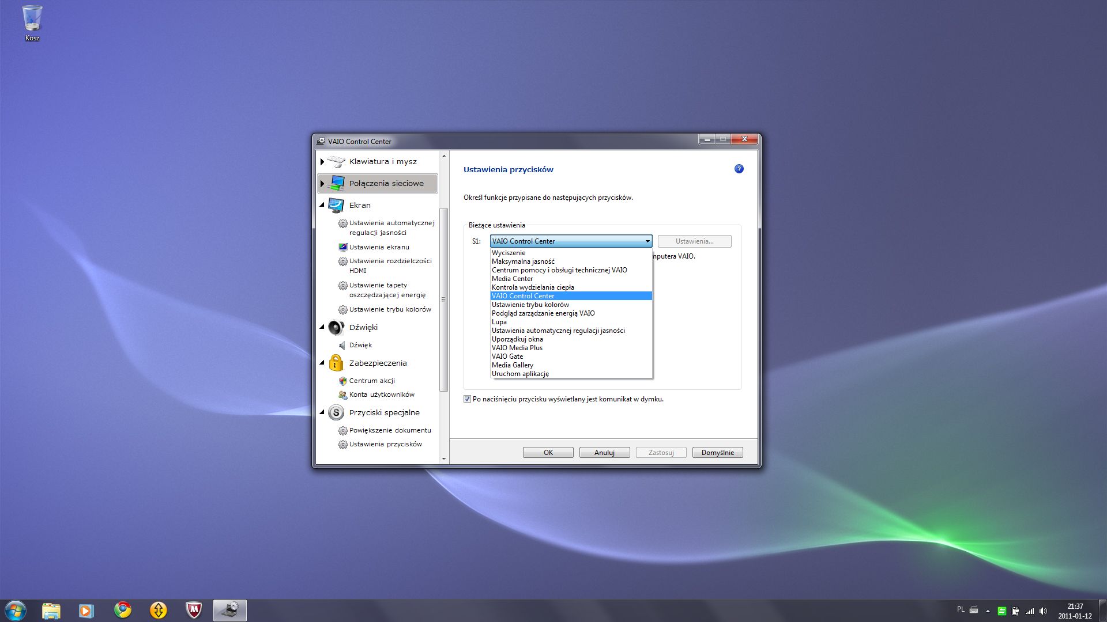Click the small speaker icon beside Dźwięk
The width and height of the screenshot is (1107, 622).
coord(342,345)
